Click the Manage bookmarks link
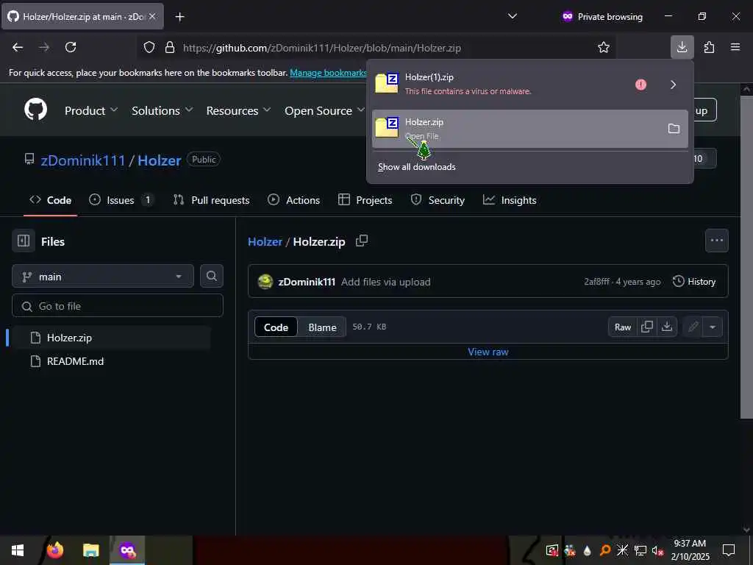The height and width of the screenshot is (565, 753). (x=328, y=73)
